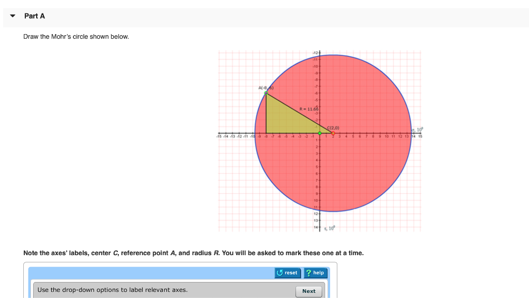Click the text 'Draw the Mohr's circle shown below'
This screenshot has width=529, height=298.
[76, 36]
